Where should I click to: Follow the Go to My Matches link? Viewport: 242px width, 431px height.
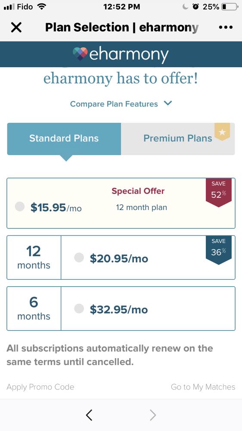tap(203, 387)
